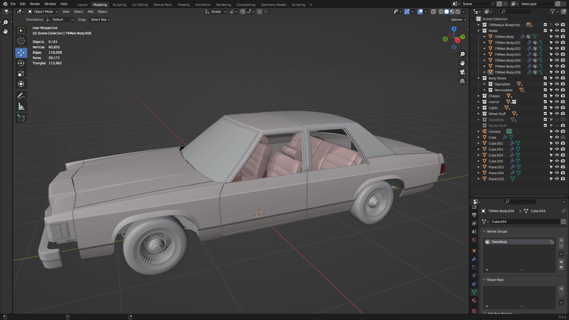Activate the Annotate pencil tool
The image size is (569, 320).
(21, 96)
